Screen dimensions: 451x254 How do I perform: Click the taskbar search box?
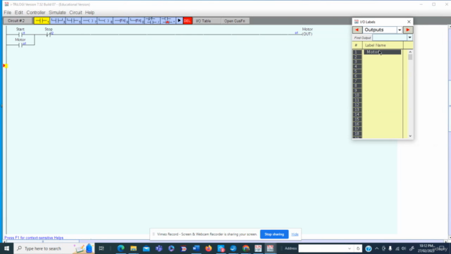click(x=55, y=248)
